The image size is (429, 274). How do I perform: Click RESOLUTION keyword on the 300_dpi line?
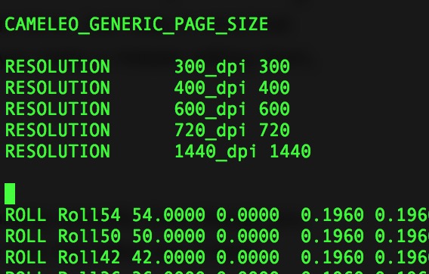click(x=57, y=67)
